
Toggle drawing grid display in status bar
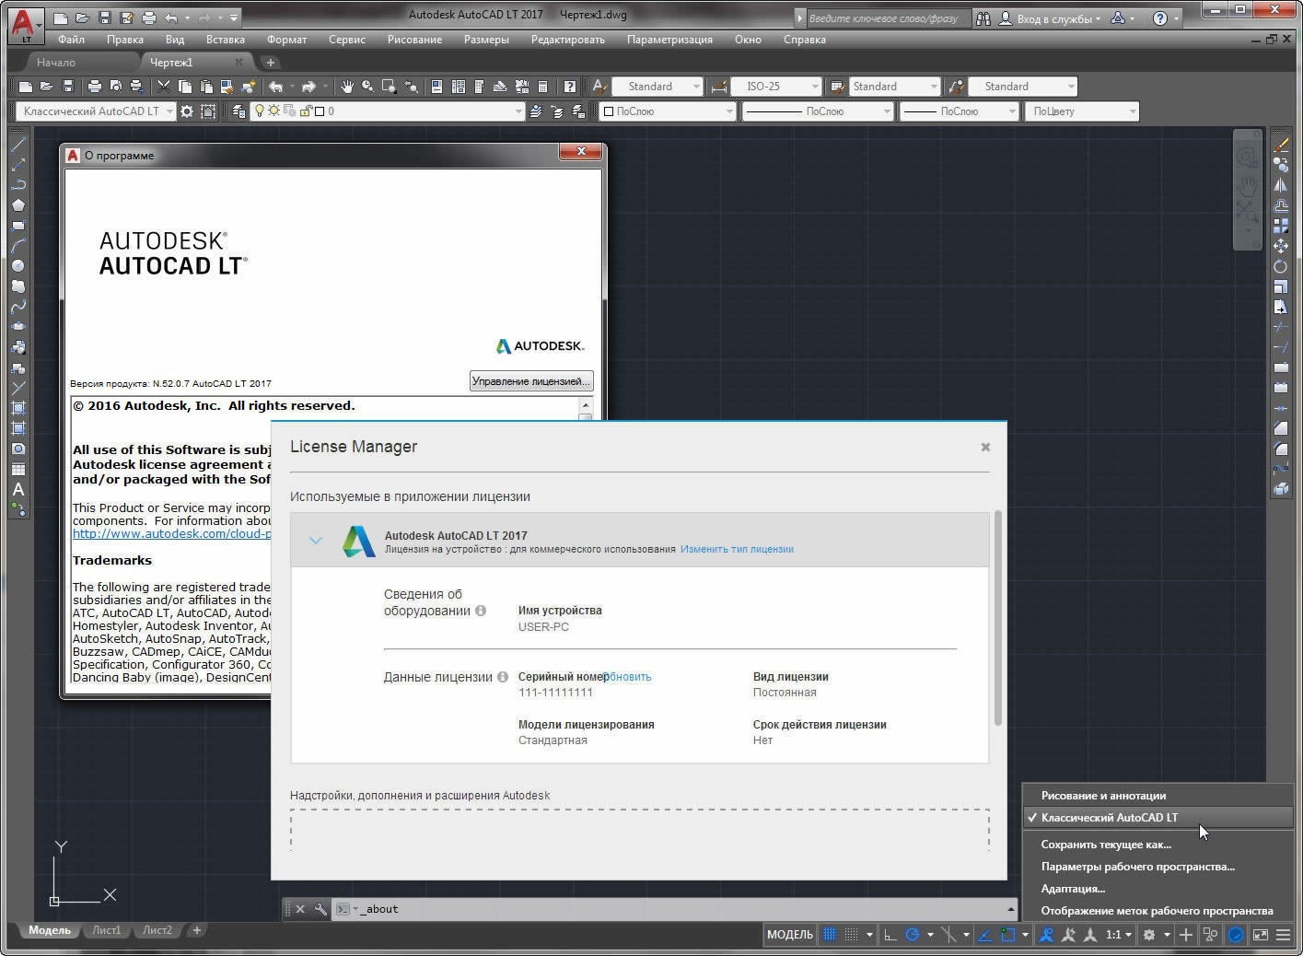click(x=830, y=935)
